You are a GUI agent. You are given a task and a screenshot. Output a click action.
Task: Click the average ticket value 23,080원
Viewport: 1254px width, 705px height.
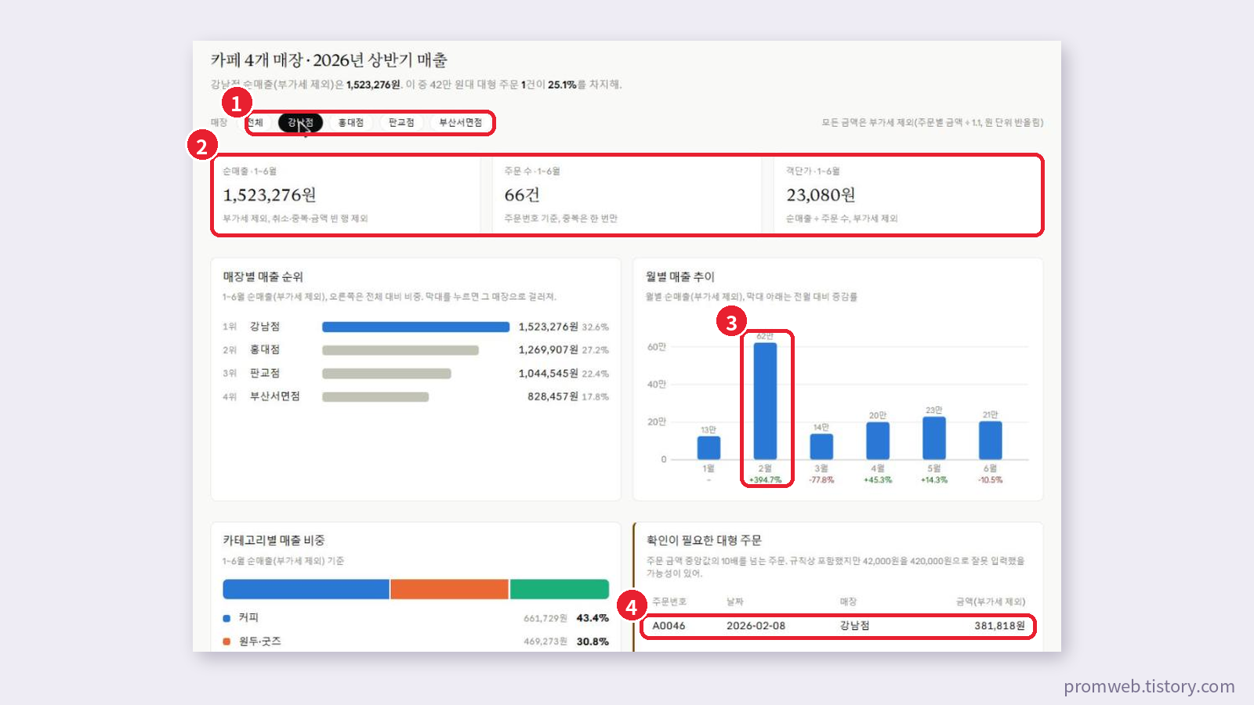coord(821,195)
